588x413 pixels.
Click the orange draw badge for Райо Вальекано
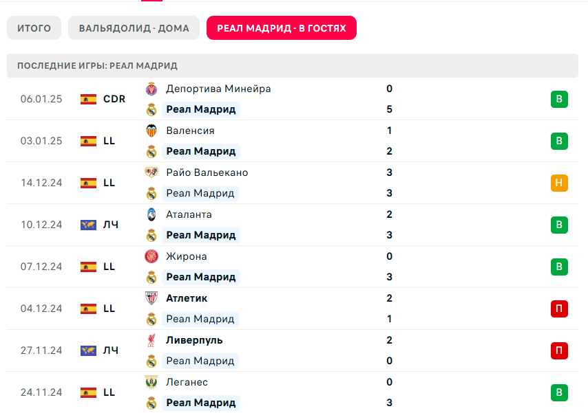coord(559,183)
